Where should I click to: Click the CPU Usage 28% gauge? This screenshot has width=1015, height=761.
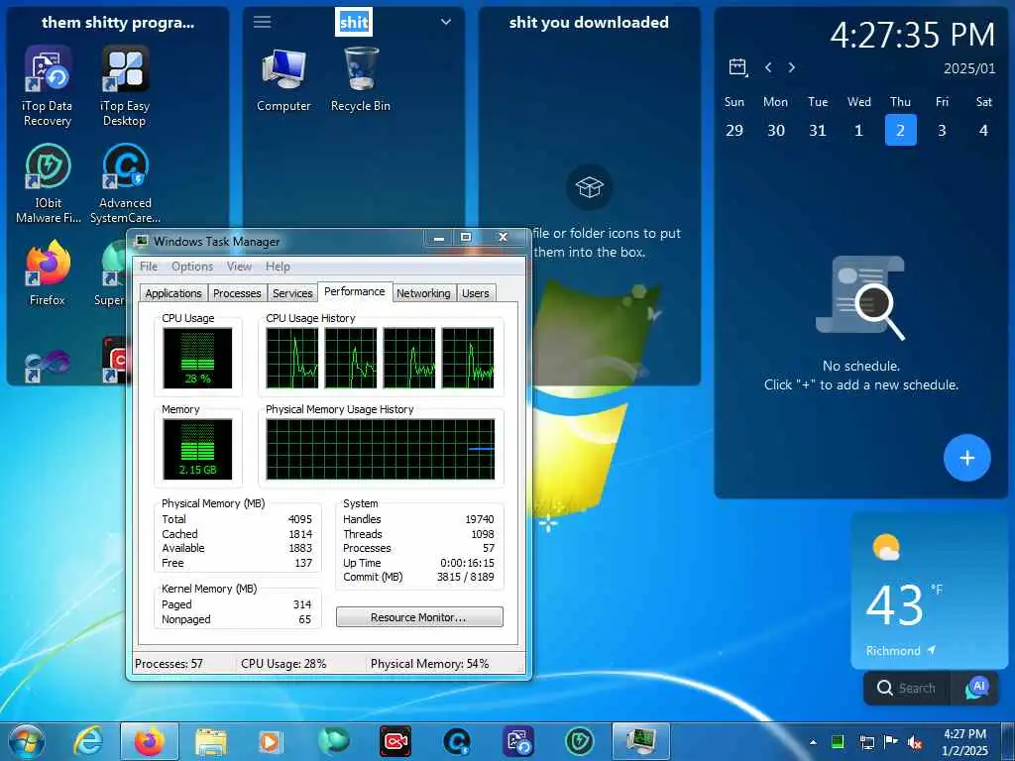coord(197,358)
